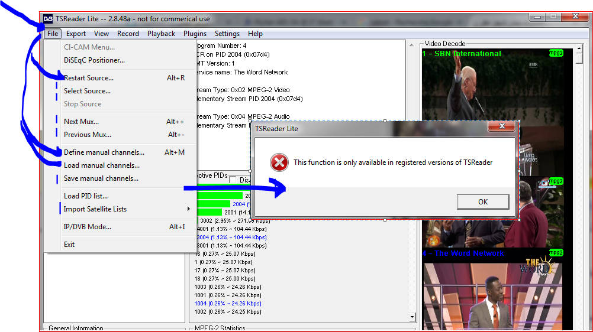Click the red error icon in dialog

[x=279, y=162]
